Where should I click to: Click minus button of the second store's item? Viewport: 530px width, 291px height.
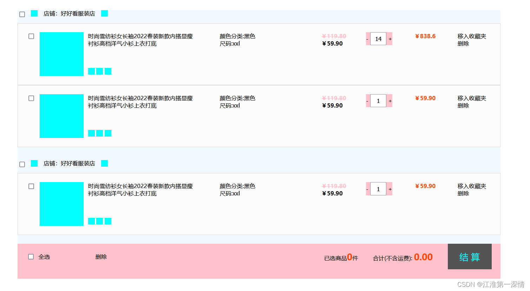point(368,189)
